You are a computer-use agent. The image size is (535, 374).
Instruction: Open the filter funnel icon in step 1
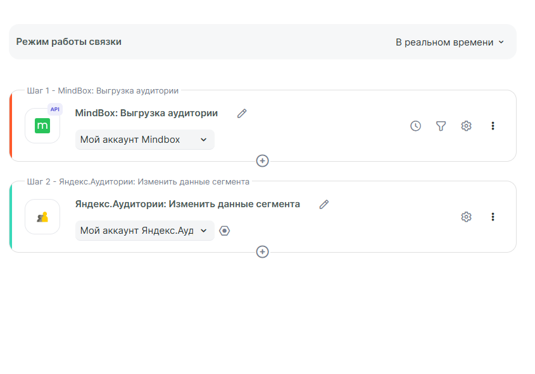click(441, 126)
